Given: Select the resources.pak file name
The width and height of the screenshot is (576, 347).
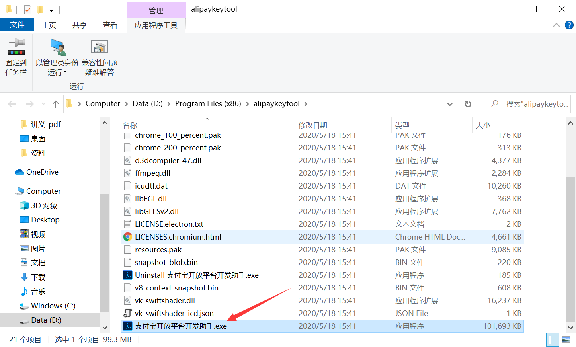Looking at the screenshot, I should (158, 250).
